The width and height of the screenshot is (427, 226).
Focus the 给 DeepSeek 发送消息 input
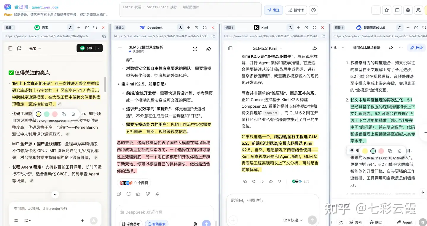[x=165, y=212]
